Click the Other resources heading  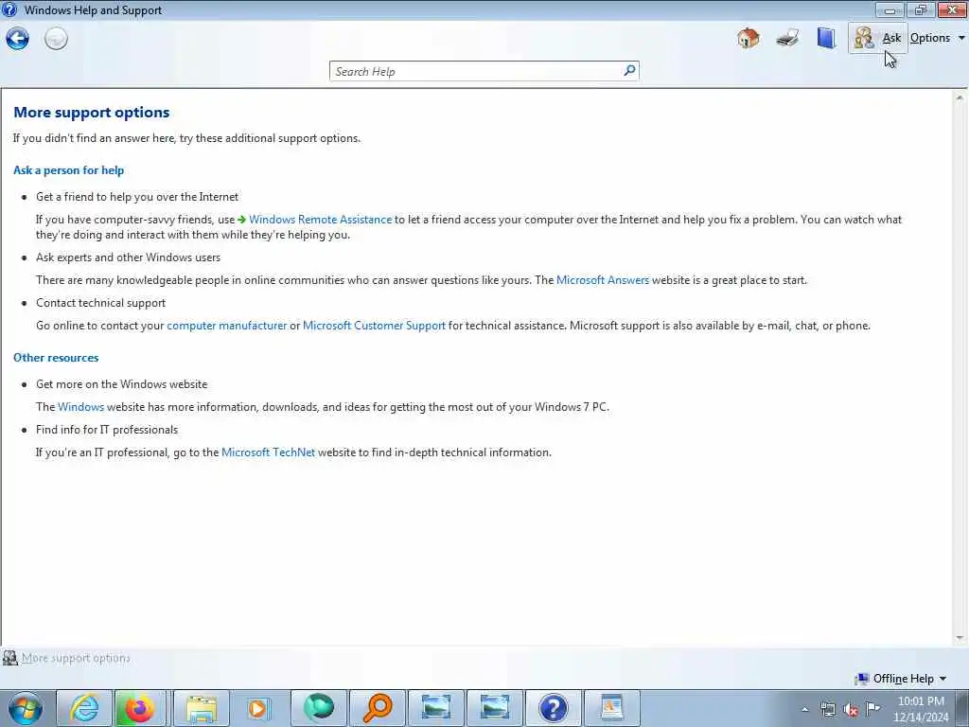pos(56,357)
